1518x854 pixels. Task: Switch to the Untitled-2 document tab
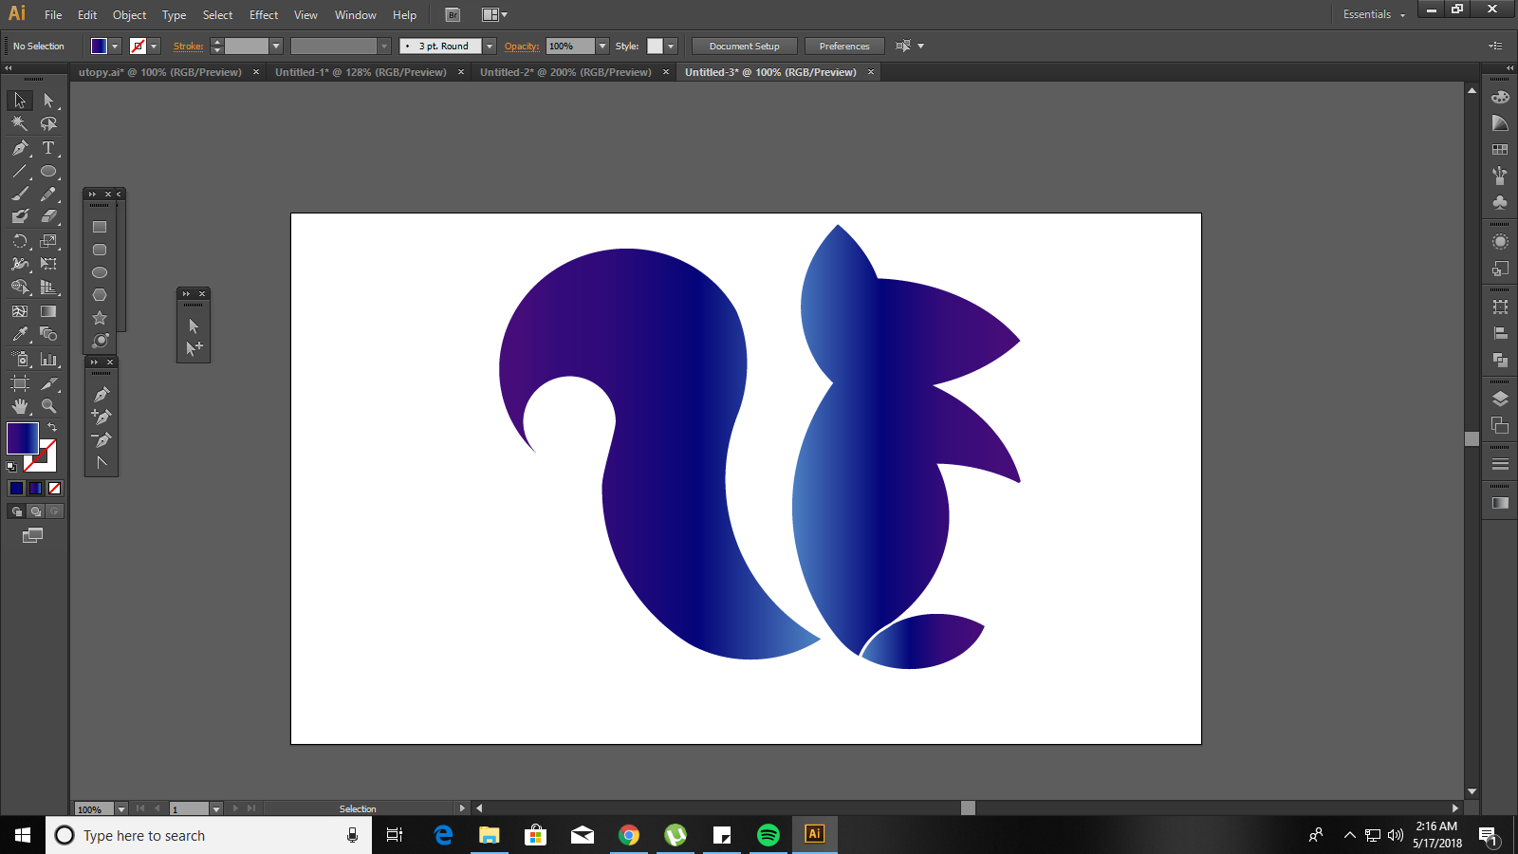point(565,72)
